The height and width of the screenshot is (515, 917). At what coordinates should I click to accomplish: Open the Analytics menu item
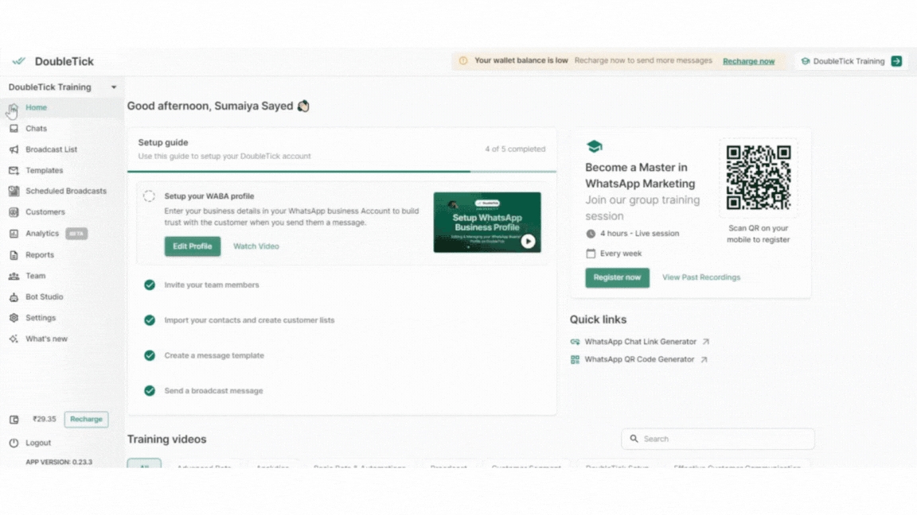point(42,234)
